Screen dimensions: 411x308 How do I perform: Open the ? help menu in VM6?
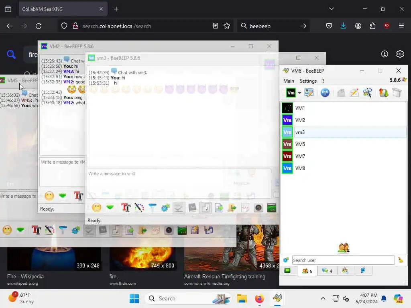(323, 81)
